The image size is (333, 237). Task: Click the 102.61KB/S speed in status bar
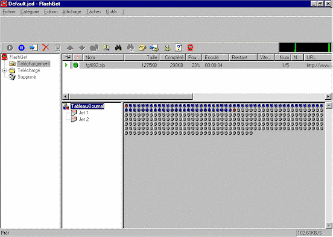pyautogui.click(x=309, y=233)
